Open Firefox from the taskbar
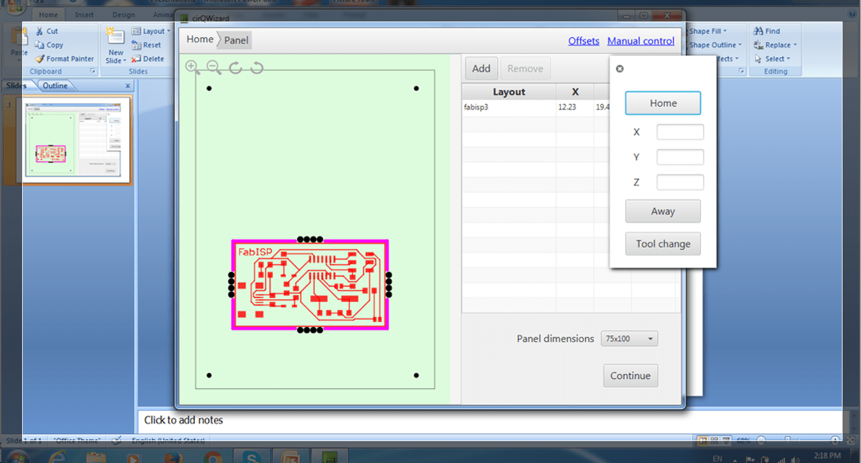The image size is (861, 463). point(174,457)
